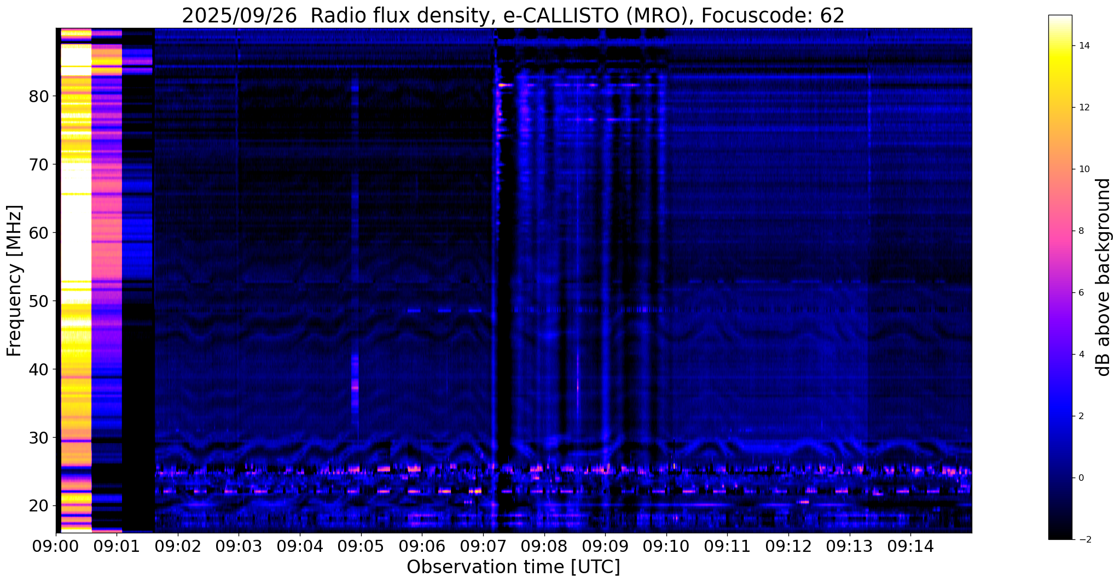Click the 09:09 time tick label
Image resolution: width=1120 pixels, height=583 pixels.
[605, 546]
